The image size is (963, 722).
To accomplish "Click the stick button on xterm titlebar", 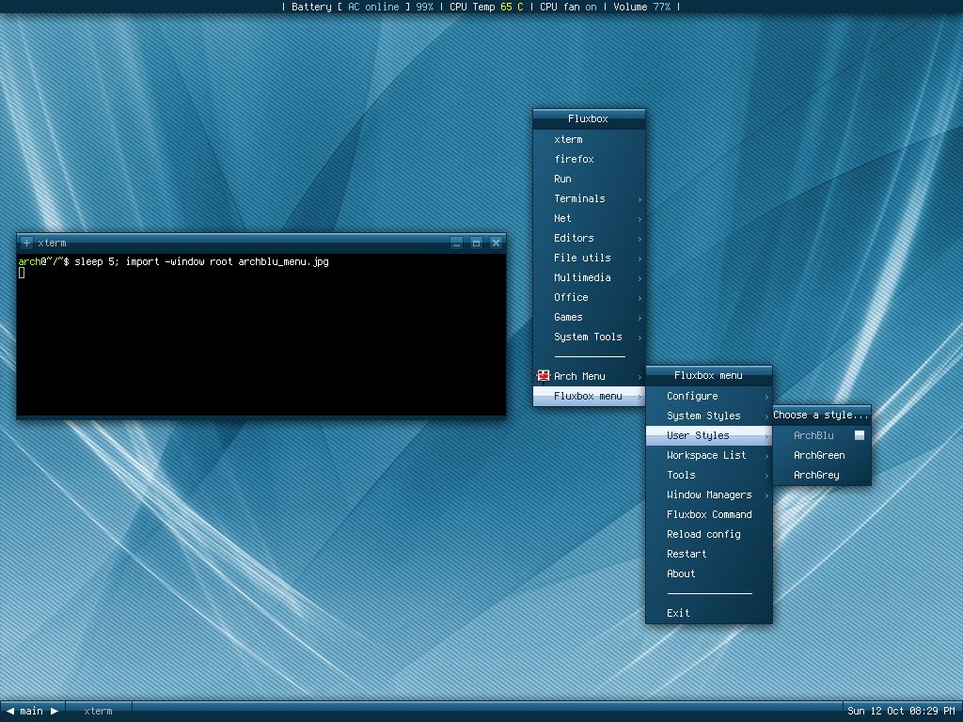I will pos(26,243).
